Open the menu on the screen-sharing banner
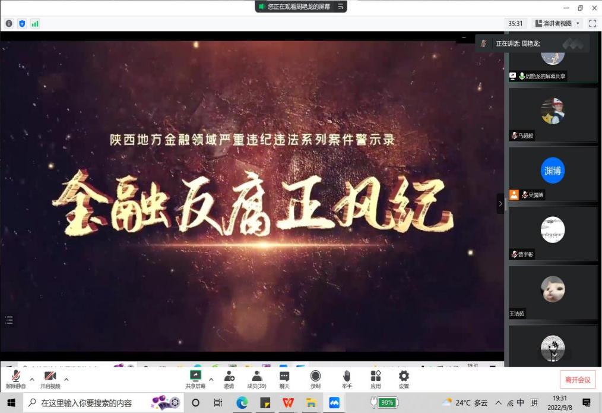 point(340,7)
